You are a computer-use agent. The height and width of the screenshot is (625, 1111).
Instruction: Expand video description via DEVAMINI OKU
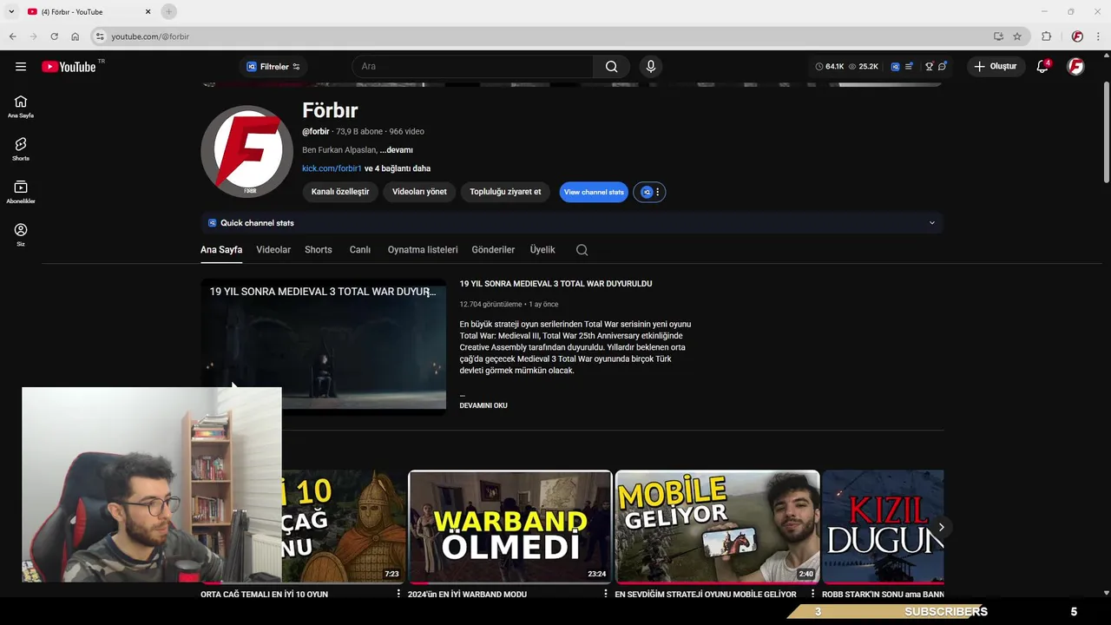point(483,405)
